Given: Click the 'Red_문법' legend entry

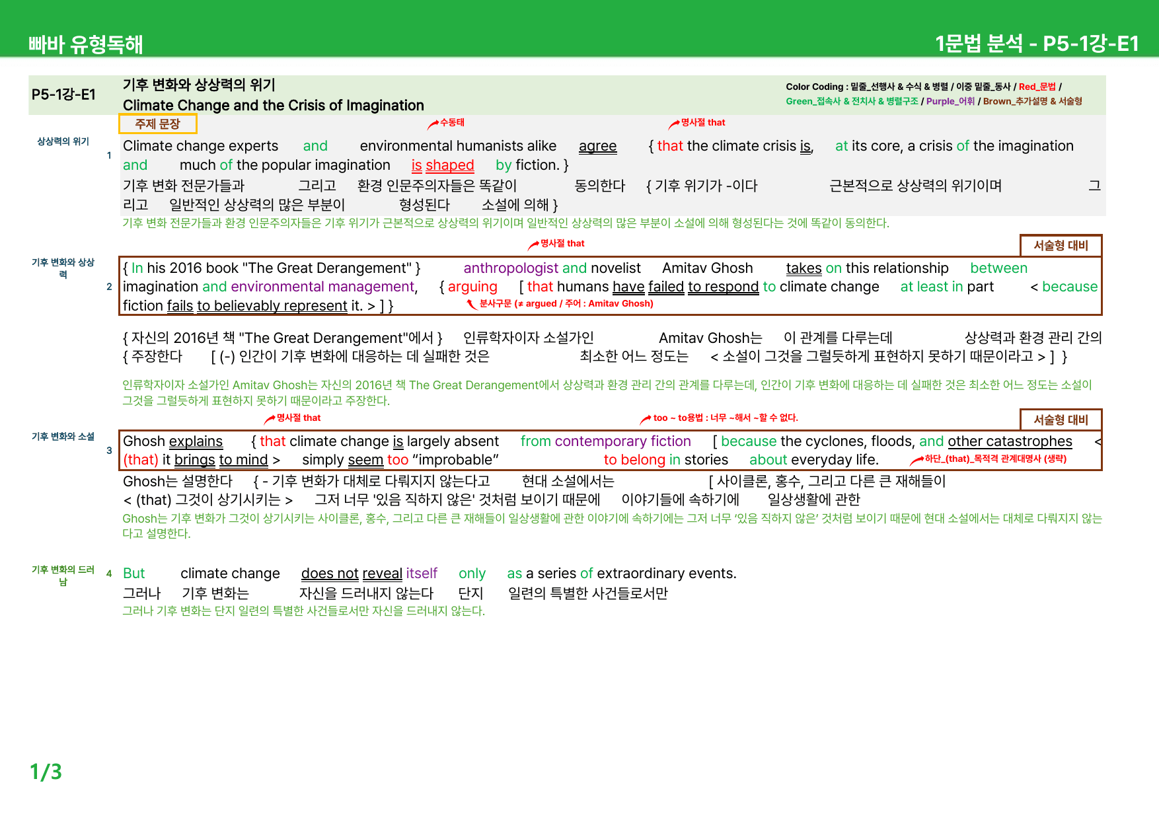Looking at the screenshot, I should tap(1037, 87).
